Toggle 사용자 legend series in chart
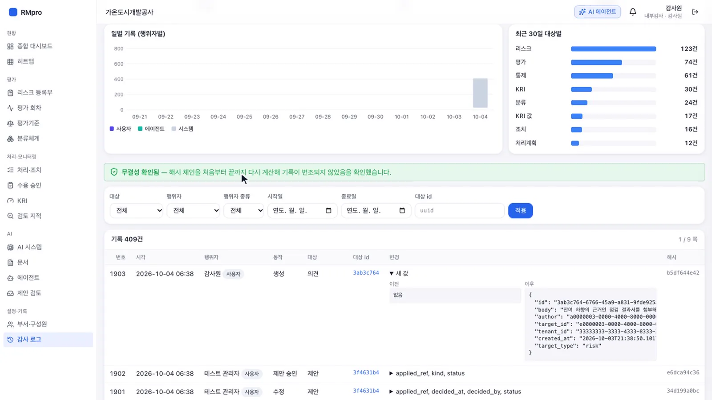Image resolution: width=712 pixels, height=400 pixels. (120, 129)
